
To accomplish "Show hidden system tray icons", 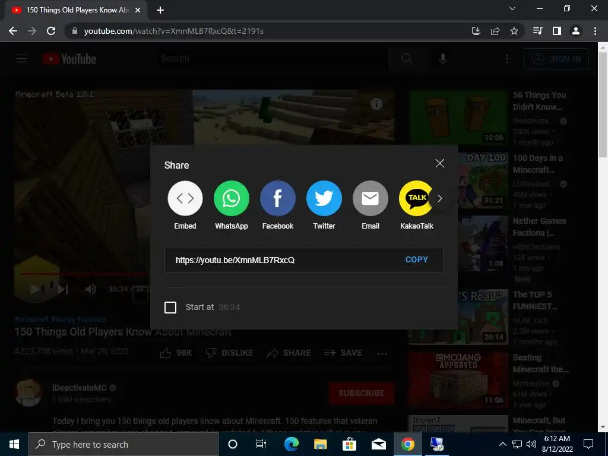I will pos(502,444).
